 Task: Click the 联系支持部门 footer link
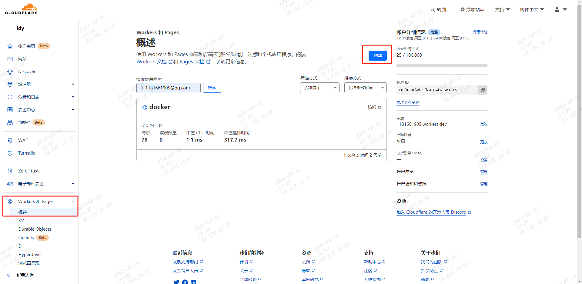pyautogui.click(x=185, y=262)
